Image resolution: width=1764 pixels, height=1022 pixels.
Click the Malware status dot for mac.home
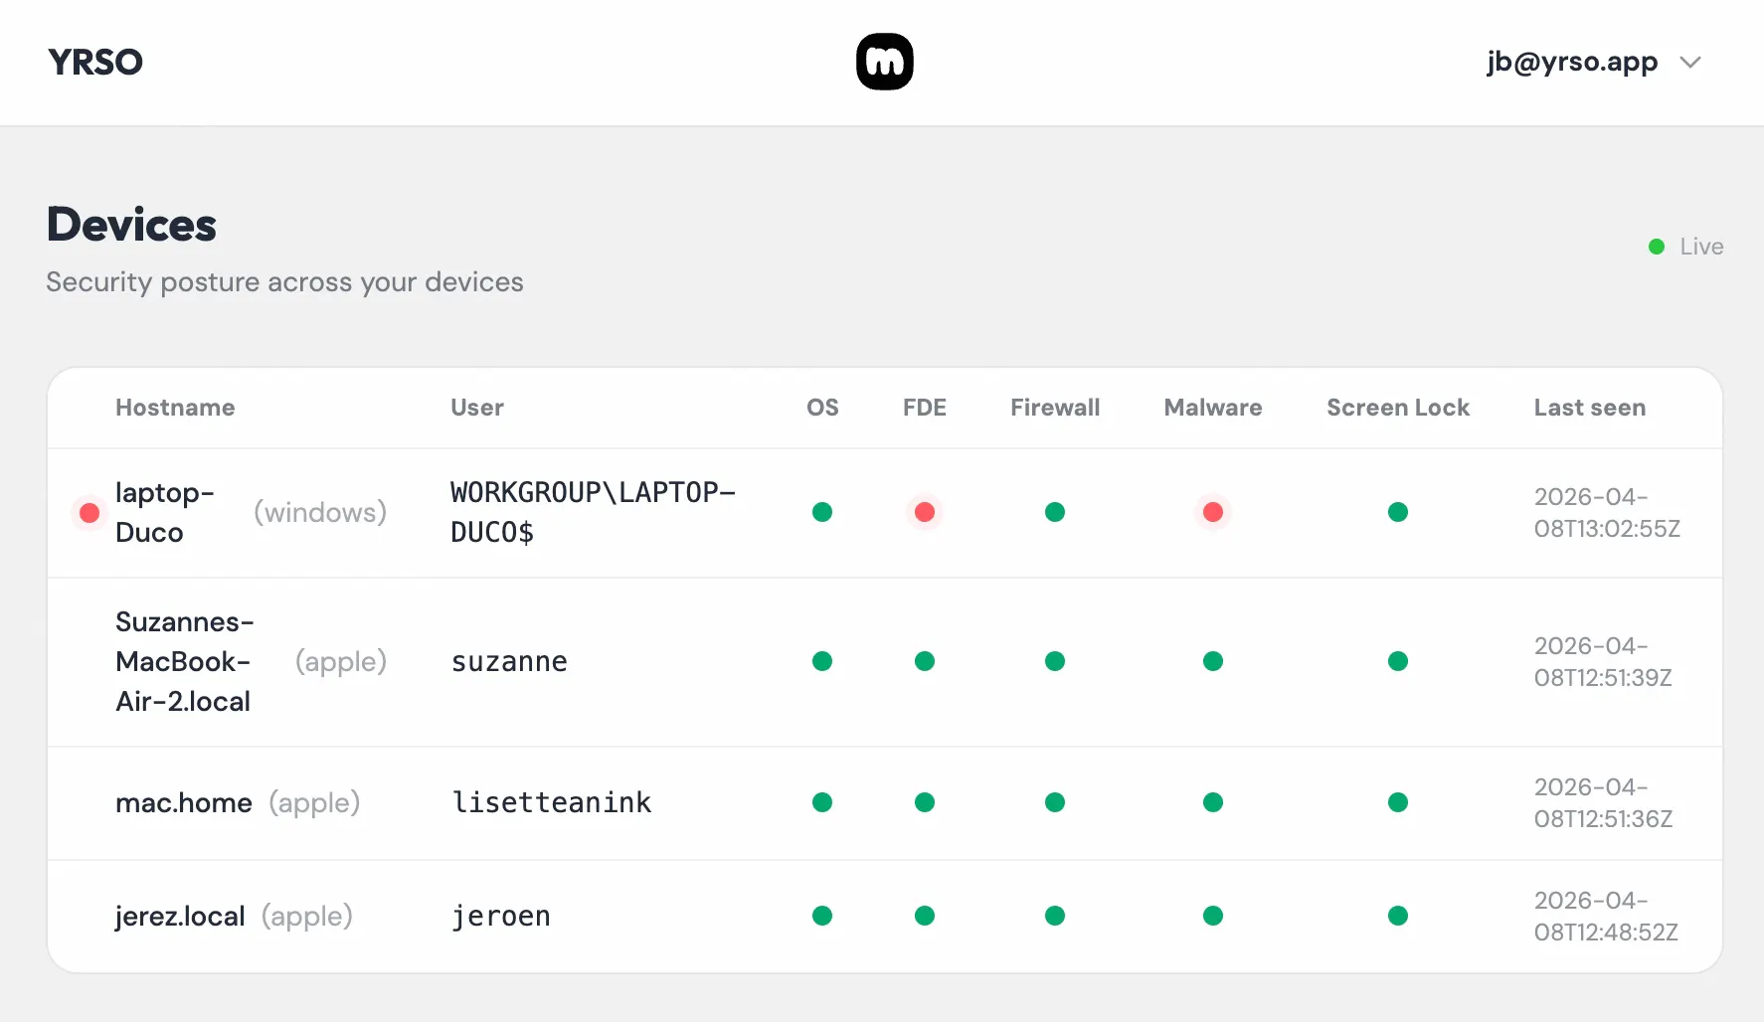click(x=1213, y=802)
